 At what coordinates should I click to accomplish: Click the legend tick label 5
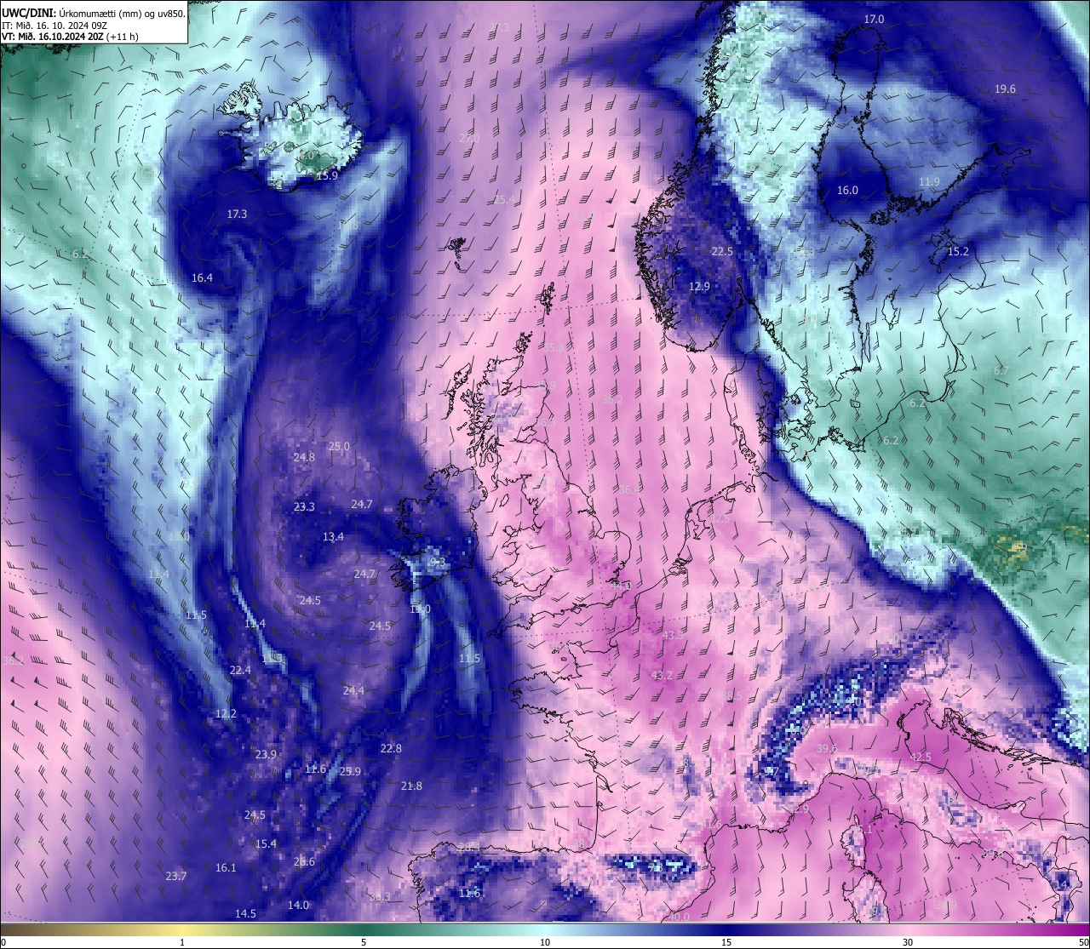click(364, 942)
